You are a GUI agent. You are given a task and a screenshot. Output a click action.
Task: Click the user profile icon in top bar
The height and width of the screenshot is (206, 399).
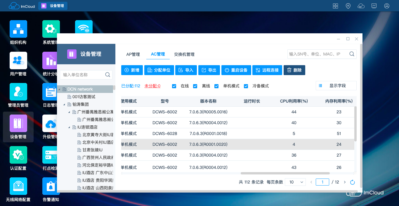(x=387, y=6)
